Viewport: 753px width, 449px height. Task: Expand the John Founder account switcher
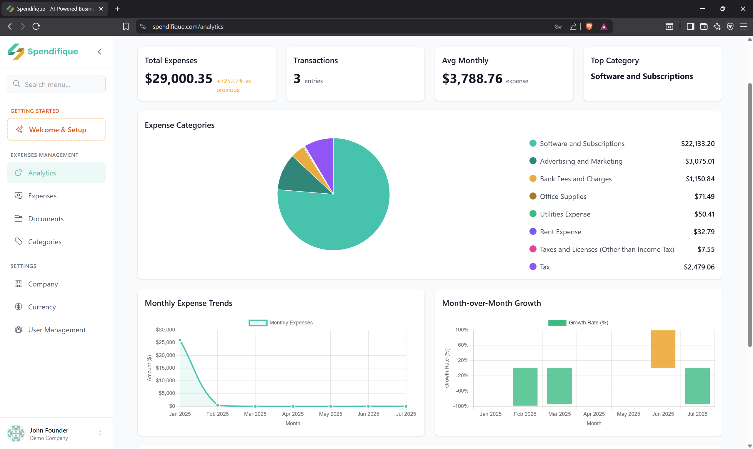point(100,433)
